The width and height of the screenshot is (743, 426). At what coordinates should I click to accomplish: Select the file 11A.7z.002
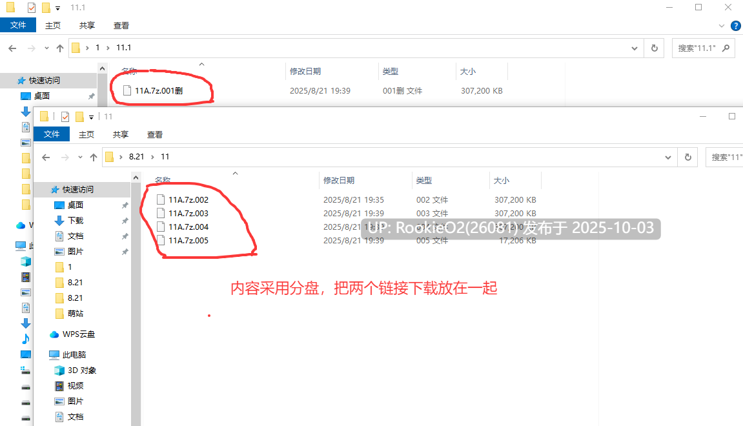(x=188, y=199)
